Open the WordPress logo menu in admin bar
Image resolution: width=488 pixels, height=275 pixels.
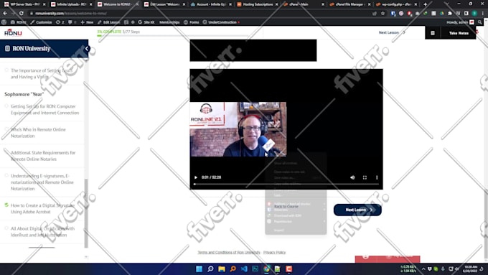tap(4, 22)
